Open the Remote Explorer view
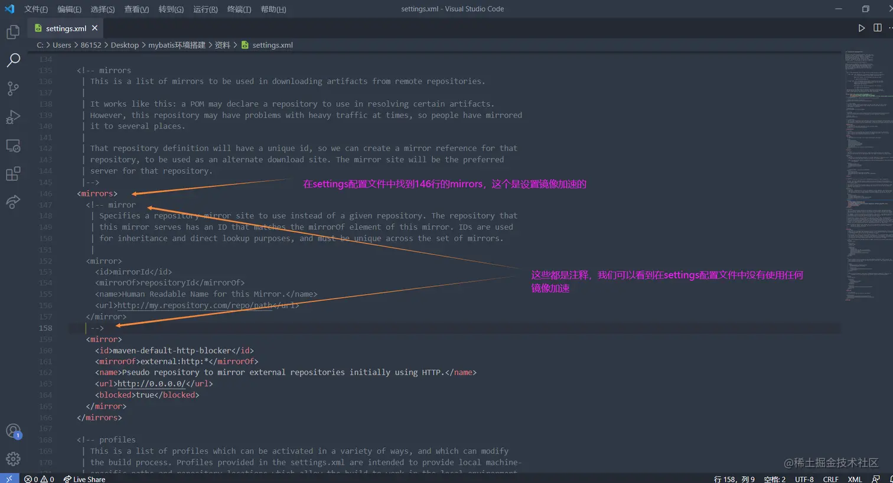This screenshot has width=893, height=483. point(13,146)
